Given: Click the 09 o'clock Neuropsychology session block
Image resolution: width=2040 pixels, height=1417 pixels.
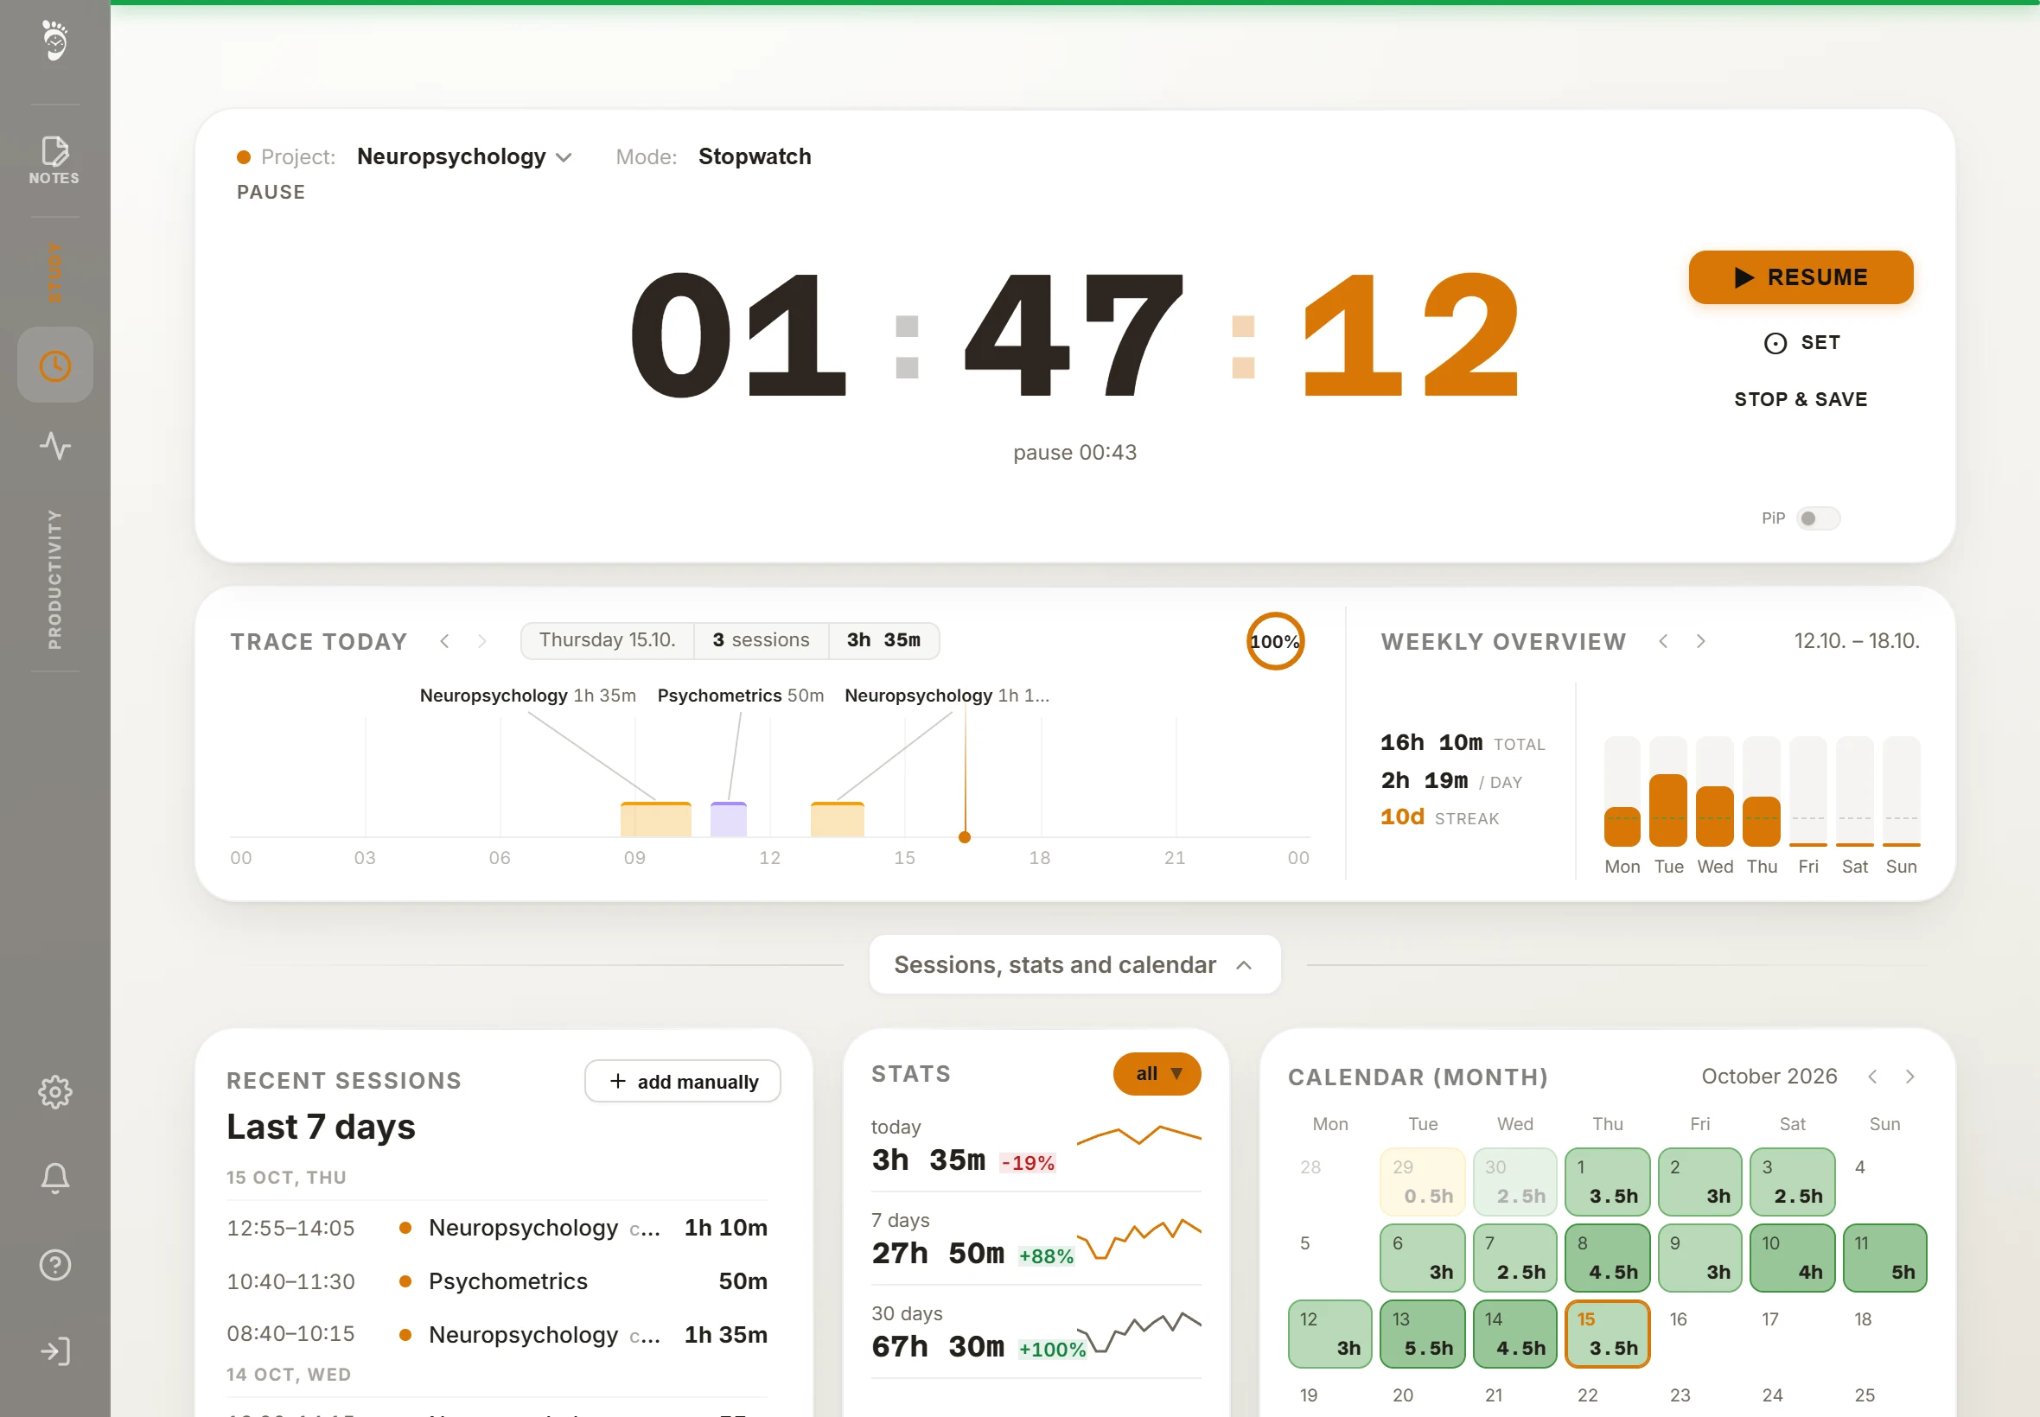Looking at the screenshot, I should coord(655,818).
